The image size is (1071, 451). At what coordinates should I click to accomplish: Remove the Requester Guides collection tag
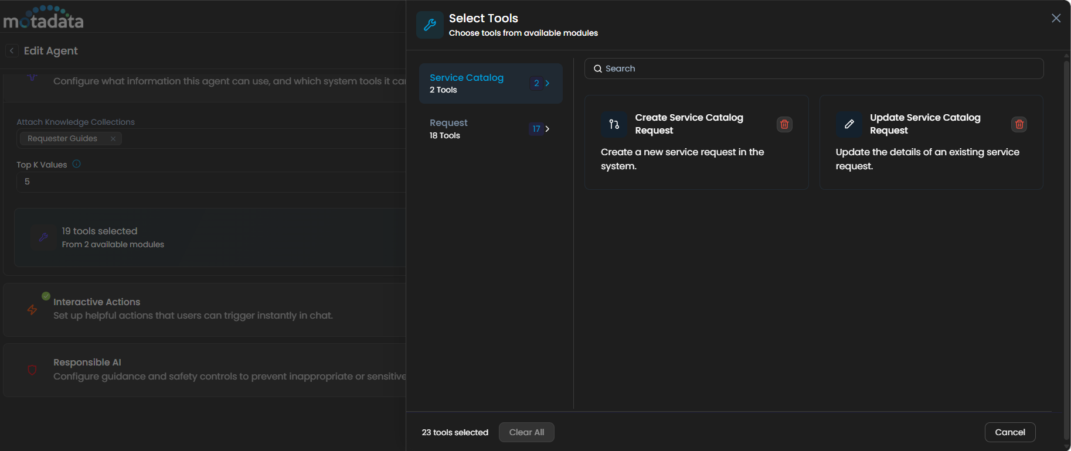coord(113,139)
